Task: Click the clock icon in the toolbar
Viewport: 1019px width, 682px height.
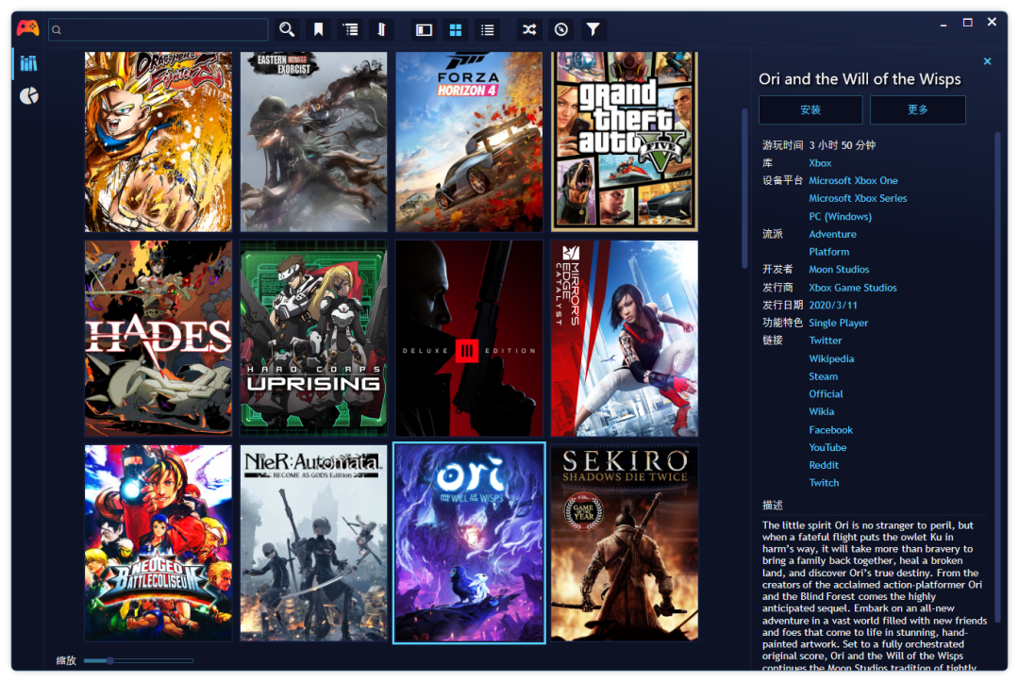Action: pyautogui.click(x=561, y=29)
